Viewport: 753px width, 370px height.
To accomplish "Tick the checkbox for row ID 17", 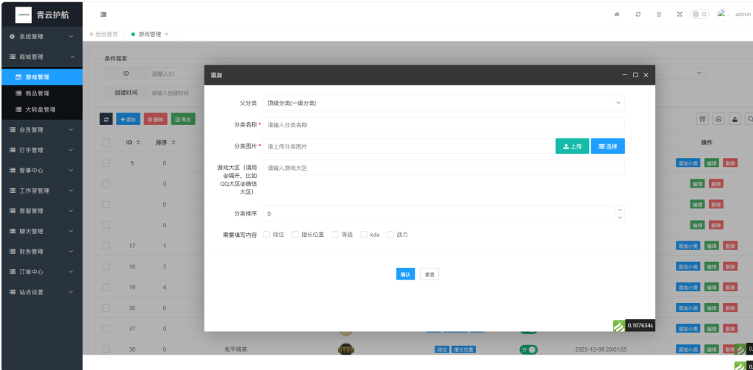I will [x=106, y=246].
